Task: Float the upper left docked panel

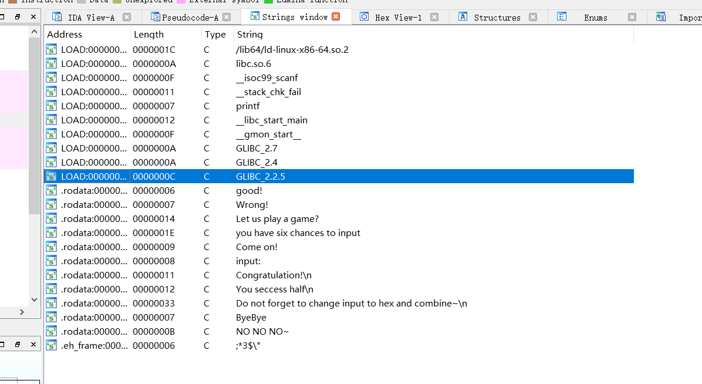Action: click(18, 17)
